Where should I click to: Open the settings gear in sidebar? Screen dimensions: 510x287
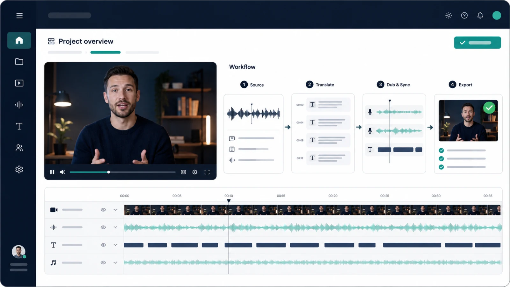pos(19,169)
